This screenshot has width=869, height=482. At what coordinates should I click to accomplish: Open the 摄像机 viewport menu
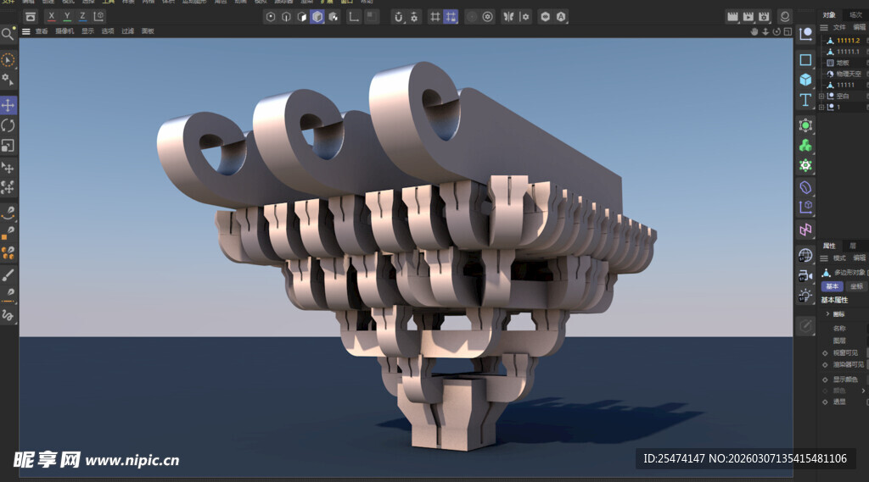coord(64,31)
